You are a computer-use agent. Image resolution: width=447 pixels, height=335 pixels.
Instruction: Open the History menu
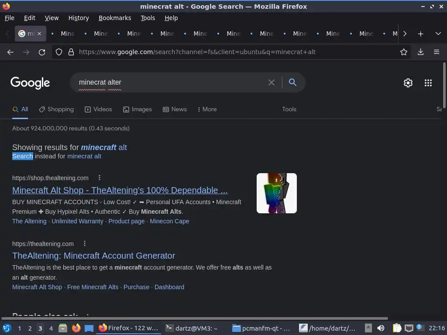79,18
